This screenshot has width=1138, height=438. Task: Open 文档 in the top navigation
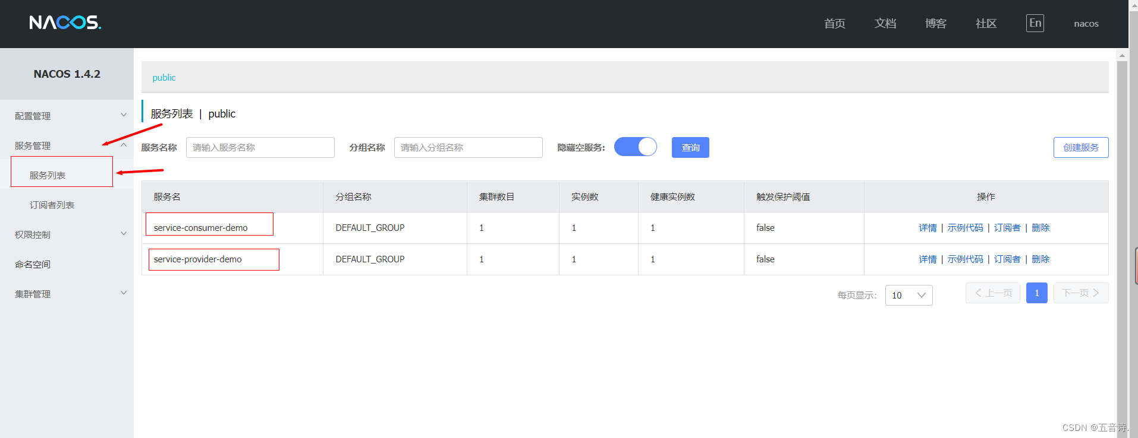[885, 23]
